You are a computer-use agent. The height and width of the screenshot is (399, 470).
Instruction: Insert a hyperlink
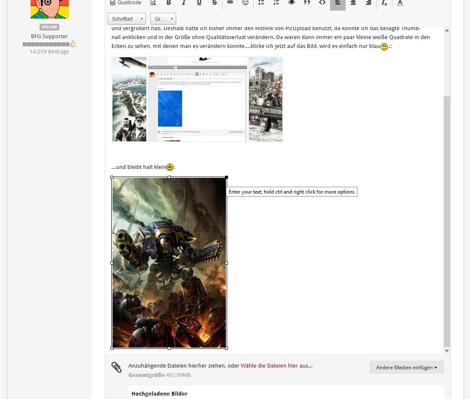(x=230, y=3)
